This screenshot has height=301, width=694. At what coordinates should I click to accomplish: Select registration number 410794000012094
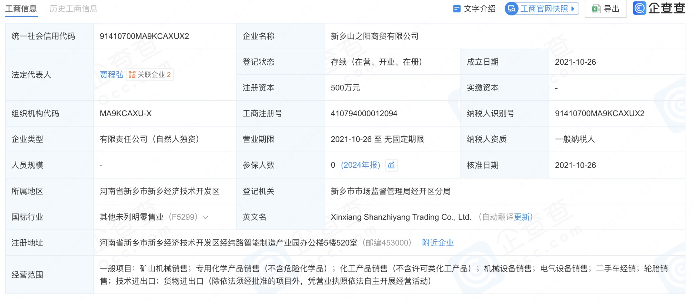click(x=364, y=113)
